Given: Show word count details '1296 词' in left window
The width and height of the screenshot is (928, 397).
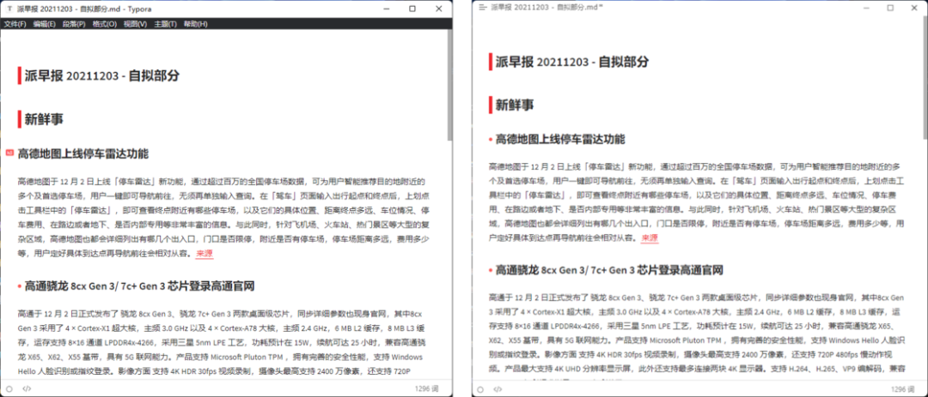Looking at the screenshot, I should (x=427, y=388).
